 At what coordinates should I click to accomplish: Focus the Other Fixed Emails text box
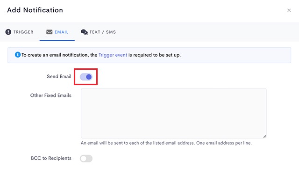tap(173, 113)
